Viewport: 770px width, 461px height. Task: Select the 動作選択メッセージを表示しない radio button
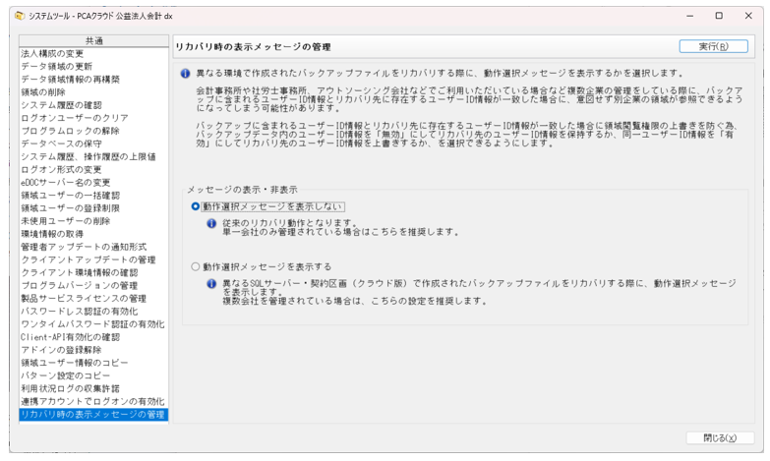click(x=196, y=206)
